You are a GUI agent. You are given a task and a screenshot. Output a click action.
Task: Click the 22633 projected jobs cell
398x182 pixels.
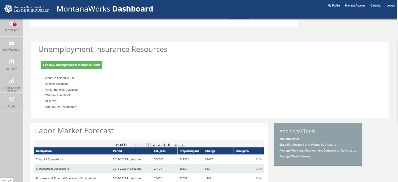click(184, 178)
